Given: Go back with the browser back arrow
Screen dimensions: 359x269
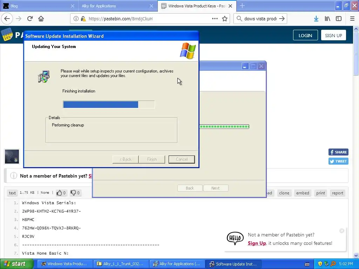Looking at the screenshot, I should [x=7, y=19].
